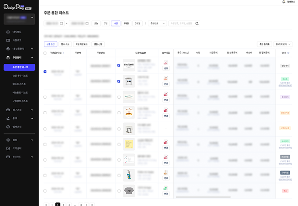298x206 pixels.
Task: Jump to the last page double arrow
Action: tap(92, 205)
